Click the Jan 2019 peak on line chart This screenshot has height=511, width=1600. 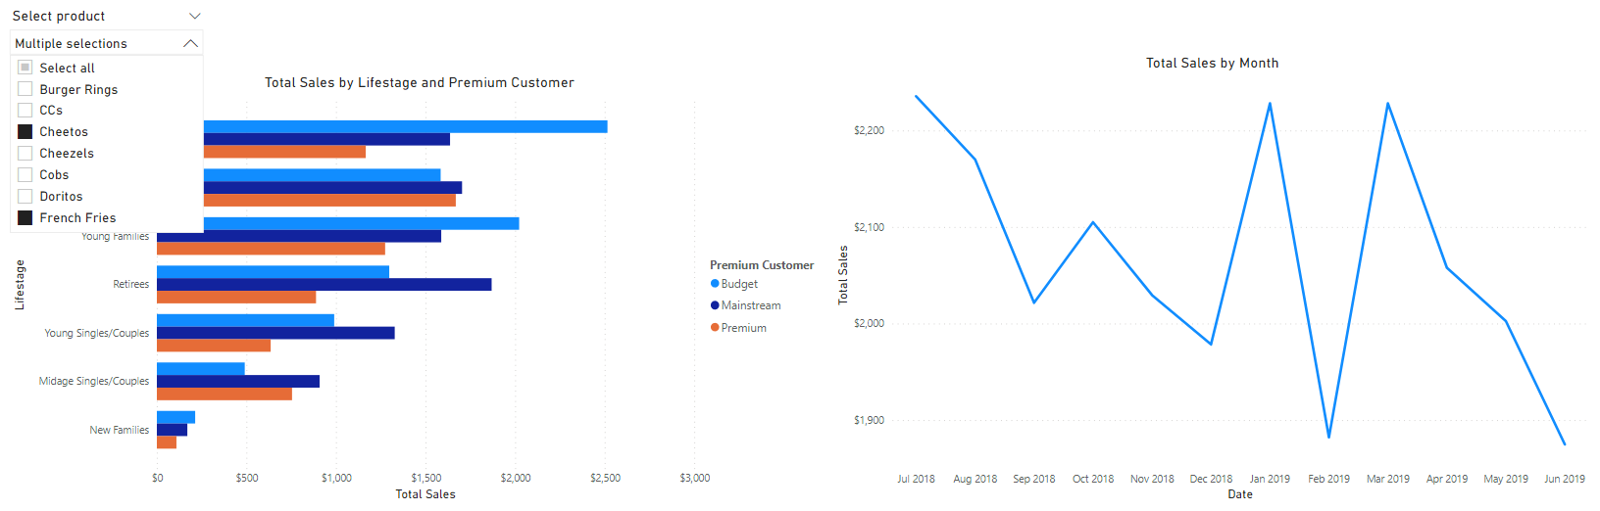(1270, 103)
